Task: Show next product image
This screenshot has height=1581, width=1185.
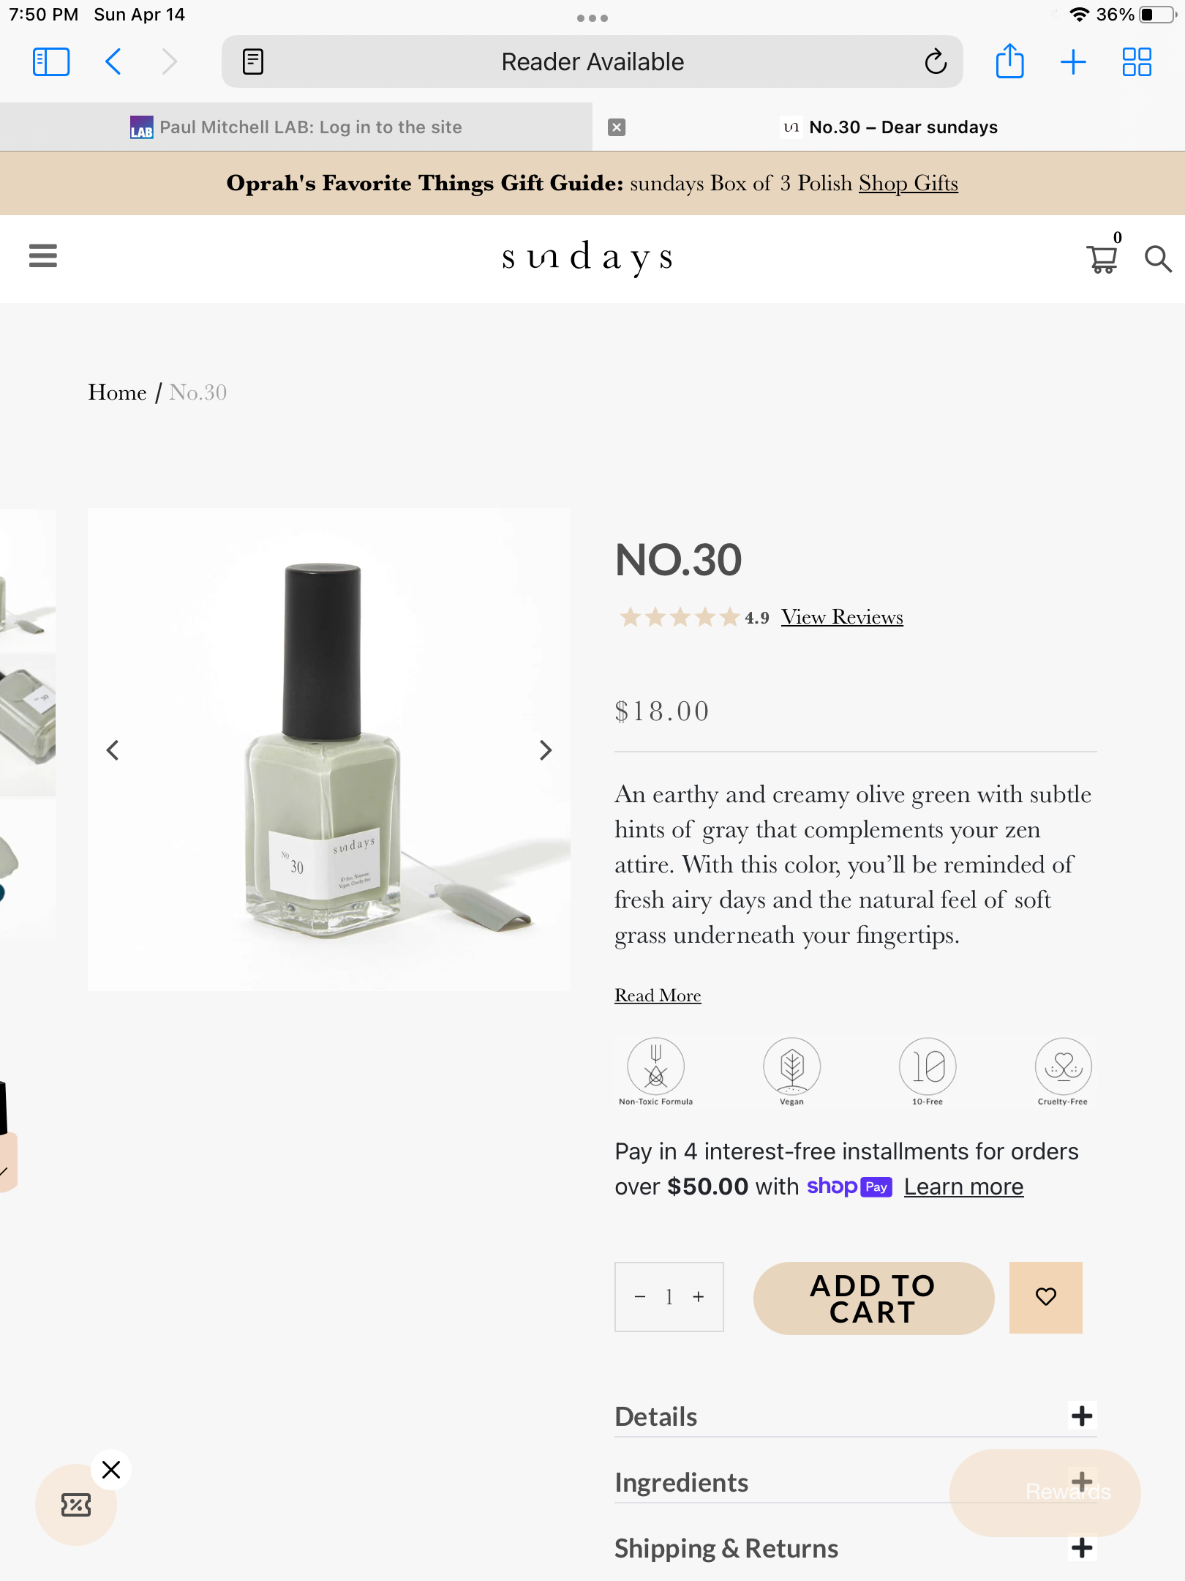Action: click(x=545, y=750)
